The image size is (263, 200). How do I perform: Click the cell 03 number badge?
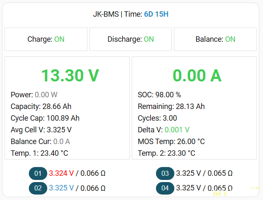click(x=165, y=173)
